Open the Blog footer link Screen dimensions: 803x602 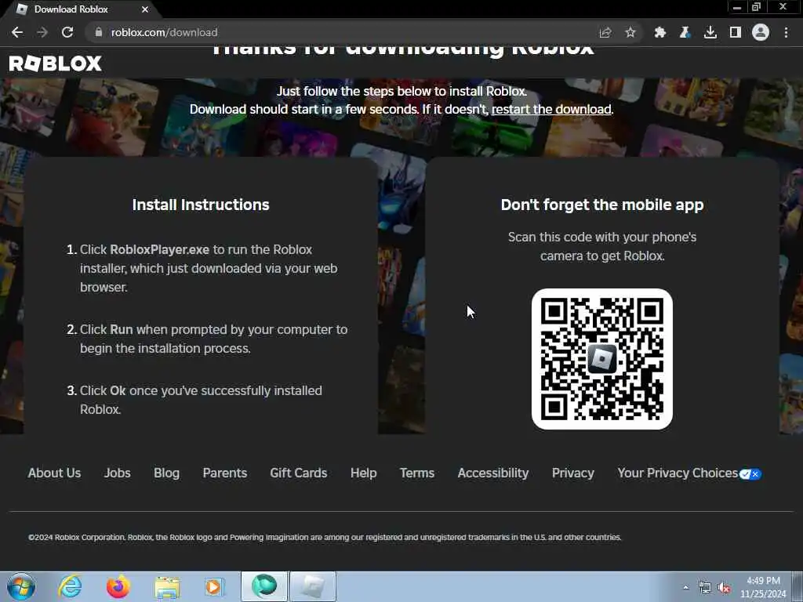coord(166,473)
